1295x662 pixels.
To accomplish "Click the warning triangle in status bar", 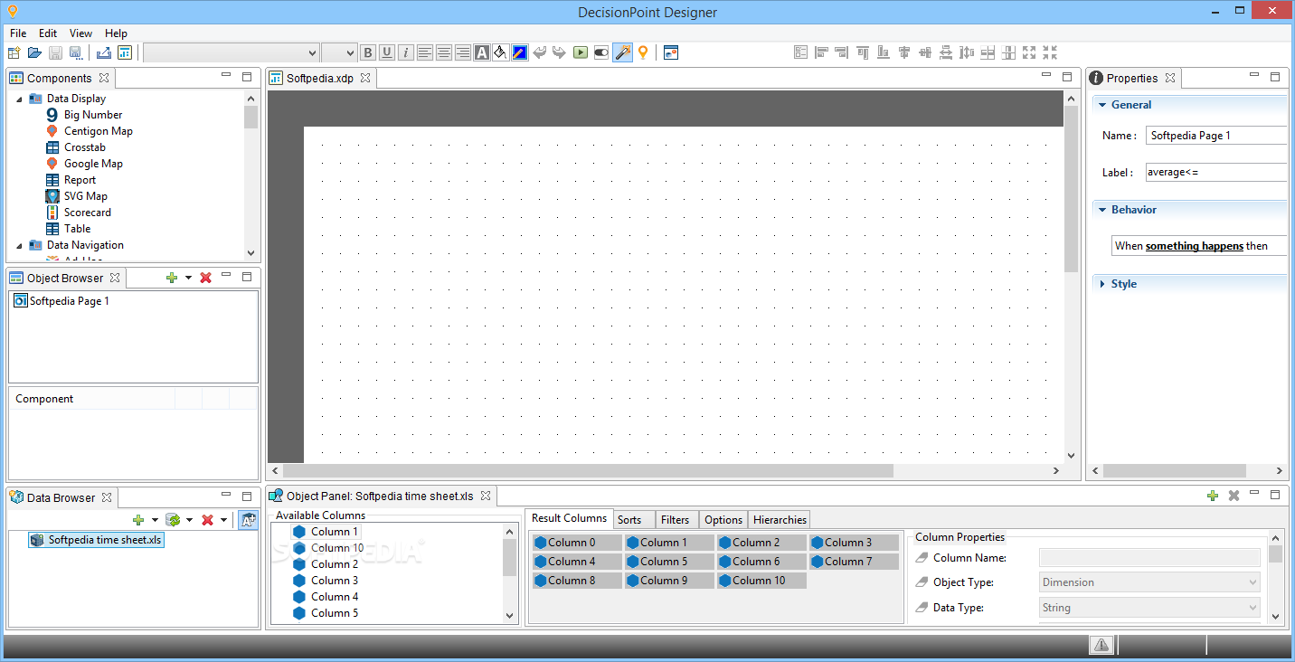I will [1101, 644].
